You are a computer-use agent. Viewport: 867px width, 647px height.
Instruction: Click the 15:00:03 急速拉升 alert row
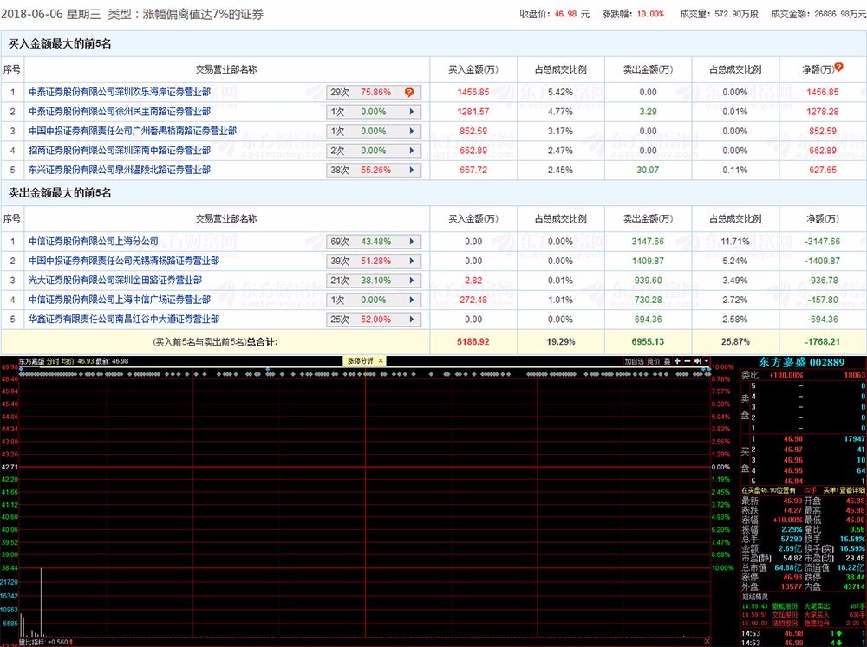804,624
